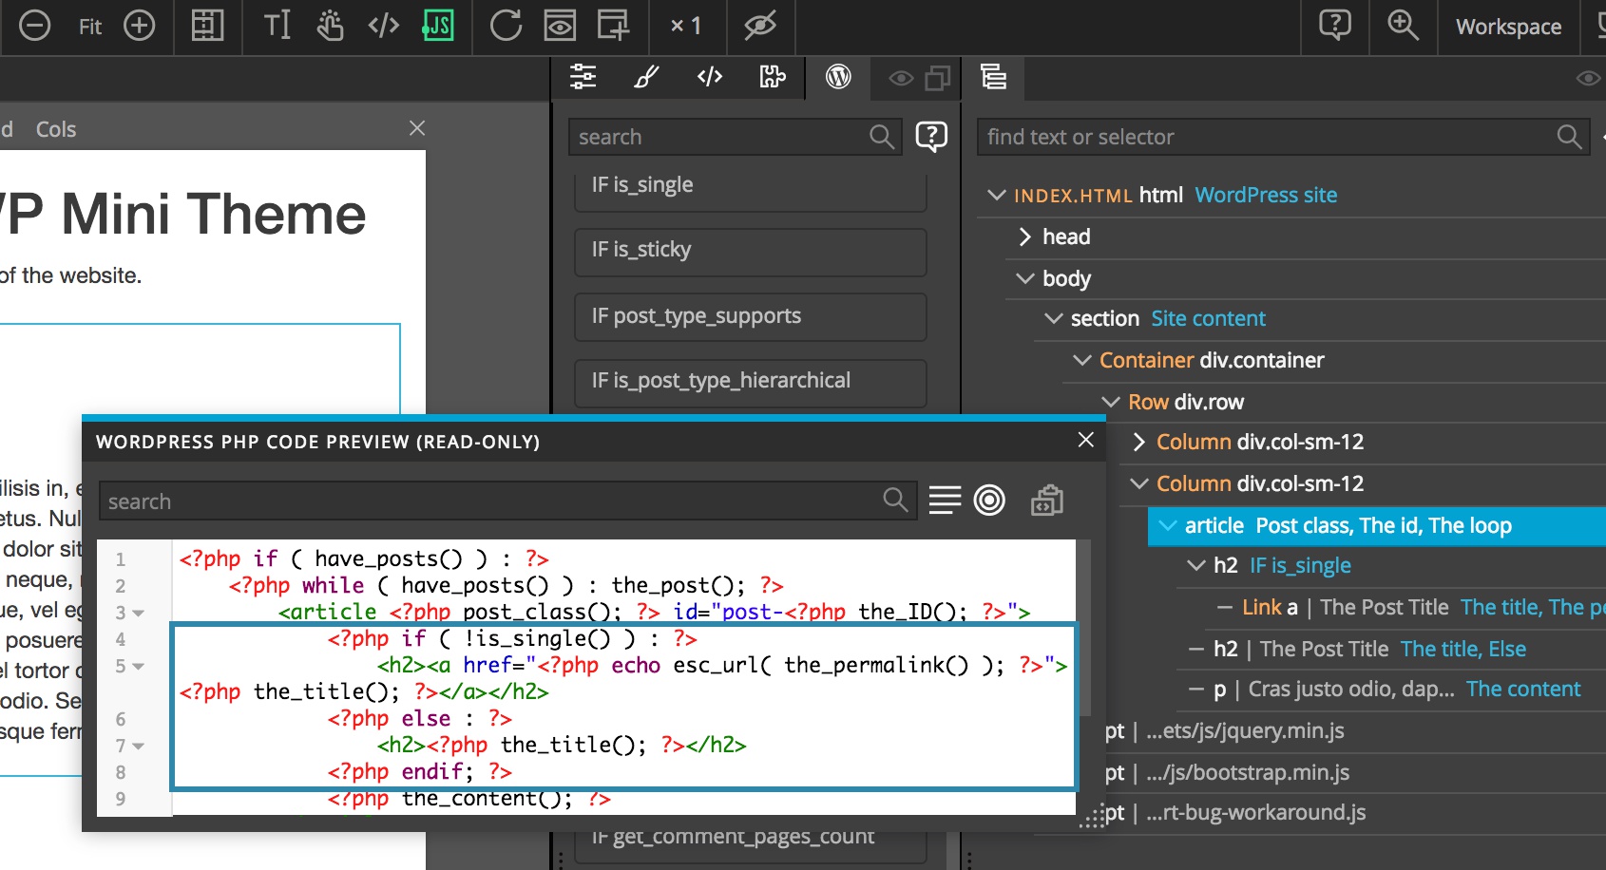Viewport: 1606px width, 870px height.
Task: Click the magnifier in code preview search
Action: [895, 500]
